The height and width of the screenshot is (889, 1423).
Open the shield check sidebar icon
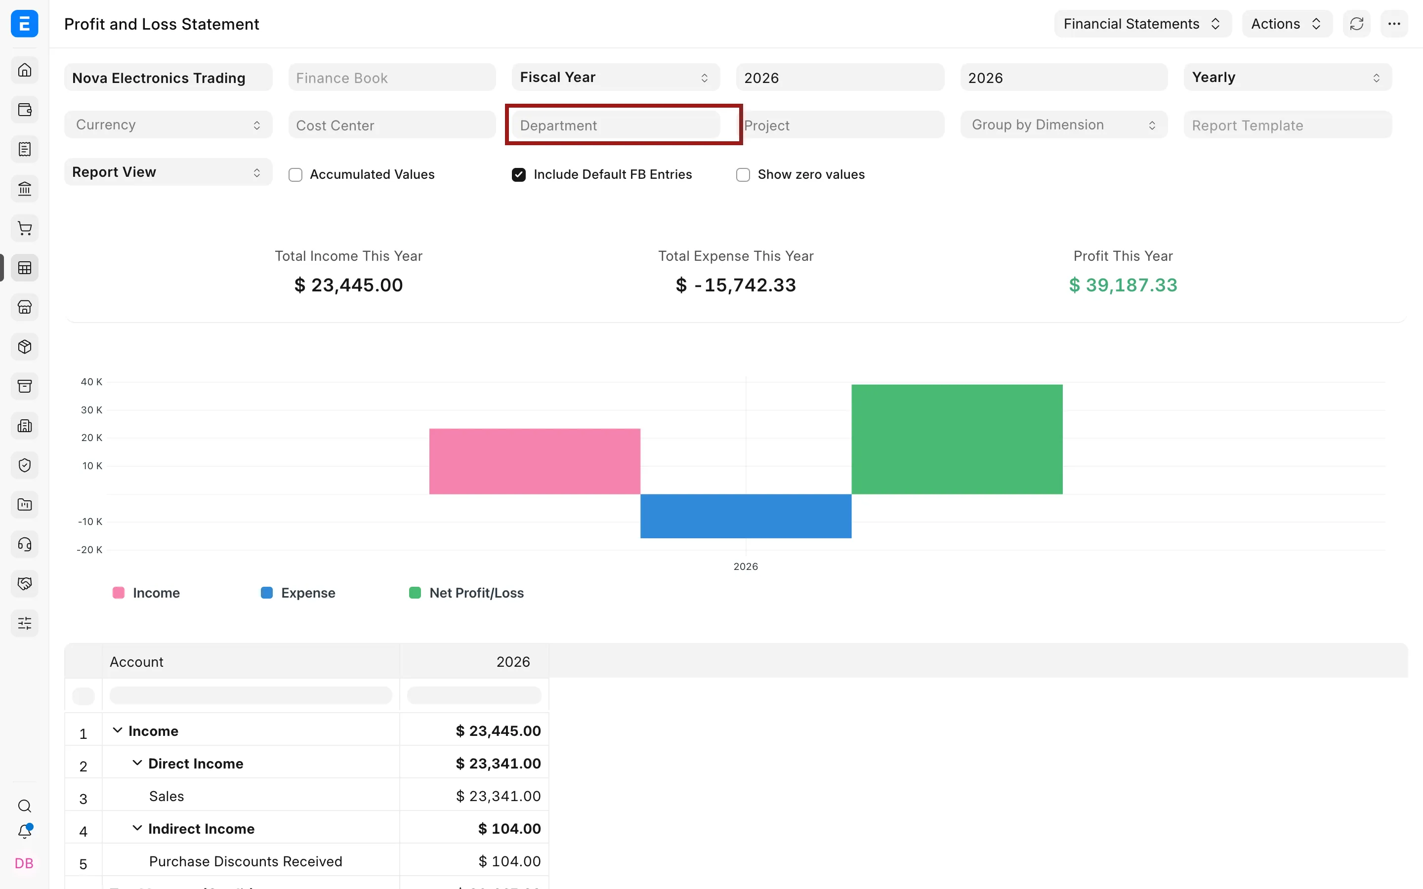click(x=24, y=465)
